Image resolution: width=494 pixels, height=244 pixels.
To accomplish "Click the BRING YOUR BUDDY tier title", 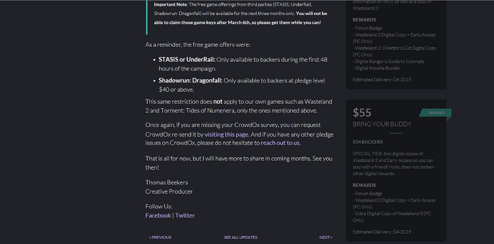I will (382, 124).
